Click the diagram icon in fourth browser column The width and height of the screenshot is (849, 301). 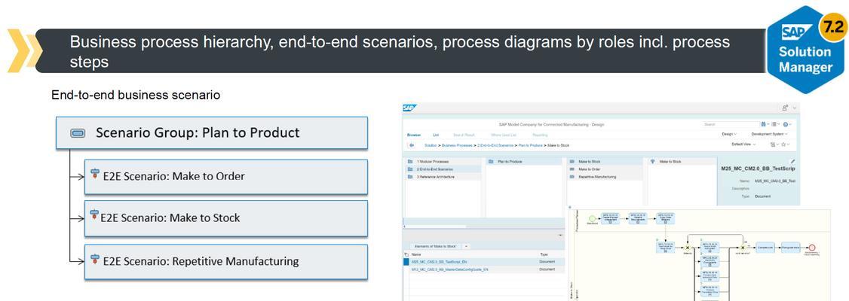click(x=652, y=162)
